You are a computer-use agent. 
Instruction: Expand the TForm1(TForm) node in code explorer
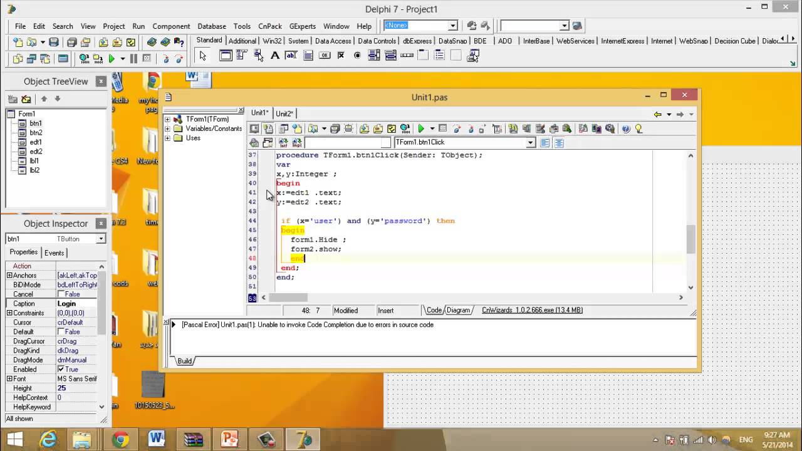pyautogui.click(x=167, y=119)
